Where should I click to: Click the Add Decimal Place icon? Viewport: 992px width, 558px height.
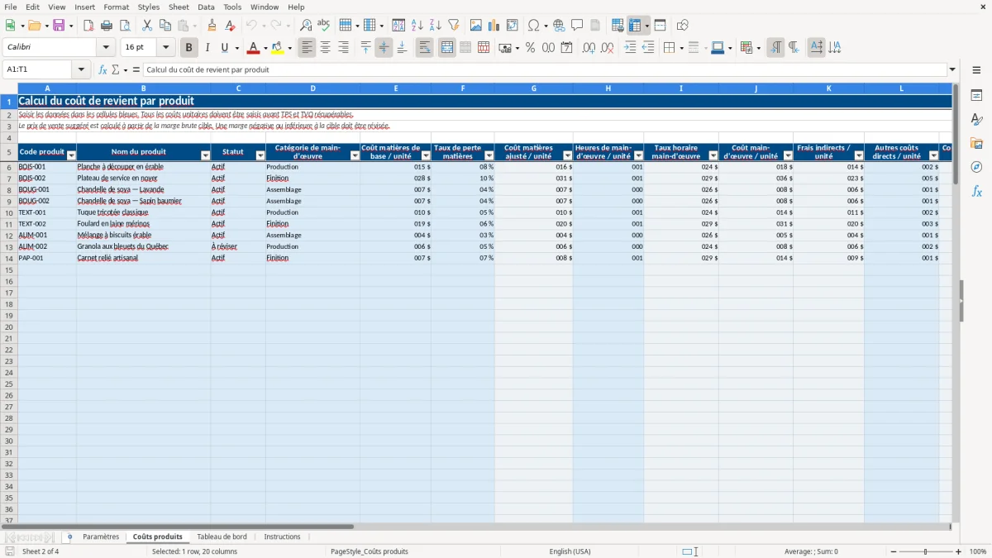[589, 48]
